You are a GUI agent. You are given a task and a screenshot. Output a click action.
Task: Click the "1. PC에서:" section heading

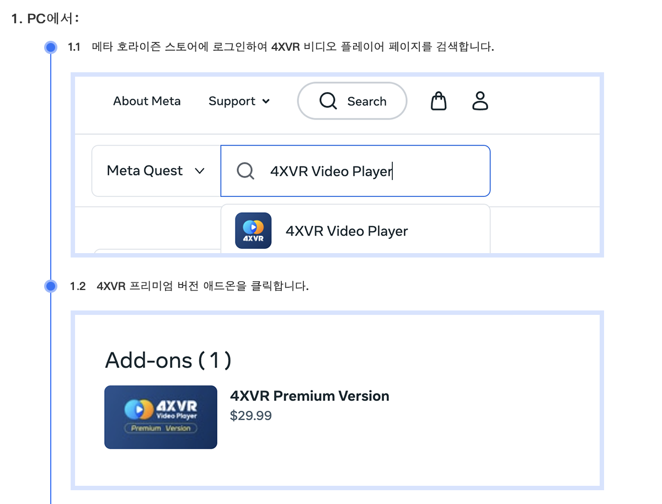pos(46,19)
